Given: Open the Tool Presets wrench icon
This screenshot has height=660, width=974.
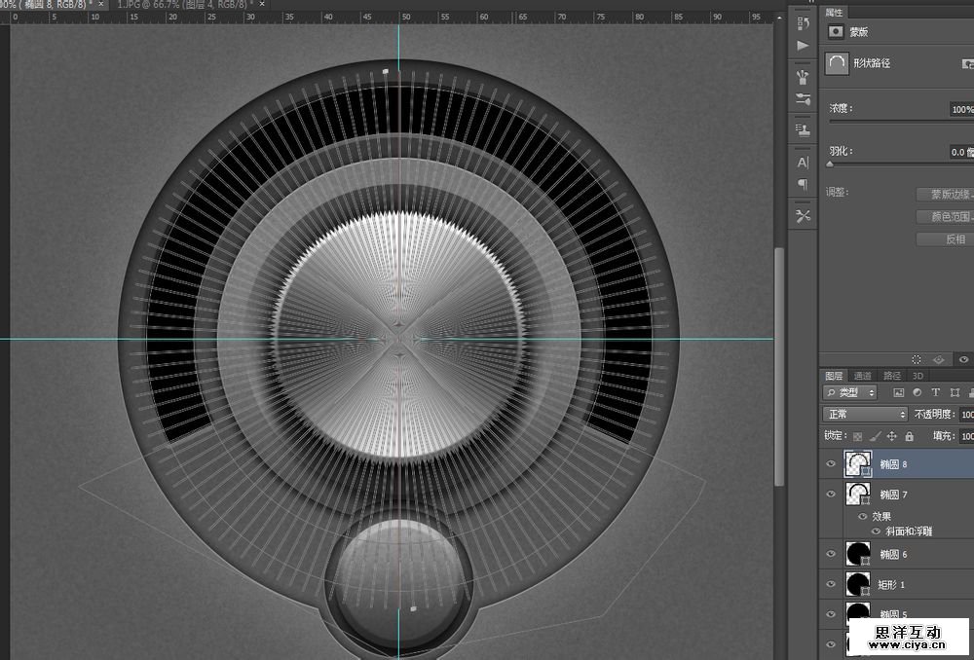Looking at the screenshot, I should [x=803, y=216].
